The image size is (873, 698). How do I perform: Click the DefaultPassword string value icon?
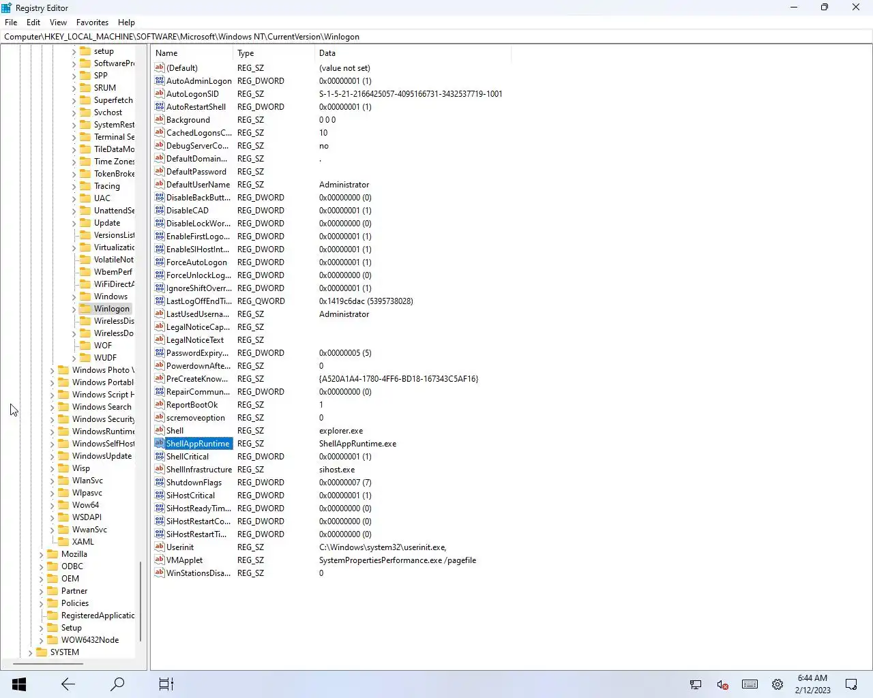tap(160, 171)
